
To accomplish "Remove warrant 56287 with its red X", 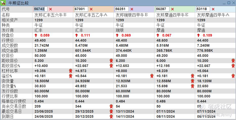I will (172, 9).
